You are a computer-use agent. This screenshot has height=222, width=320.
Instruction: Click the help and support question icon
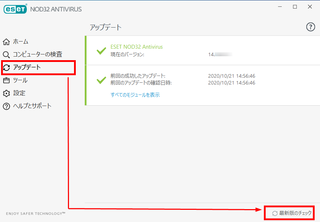point(6,106)
